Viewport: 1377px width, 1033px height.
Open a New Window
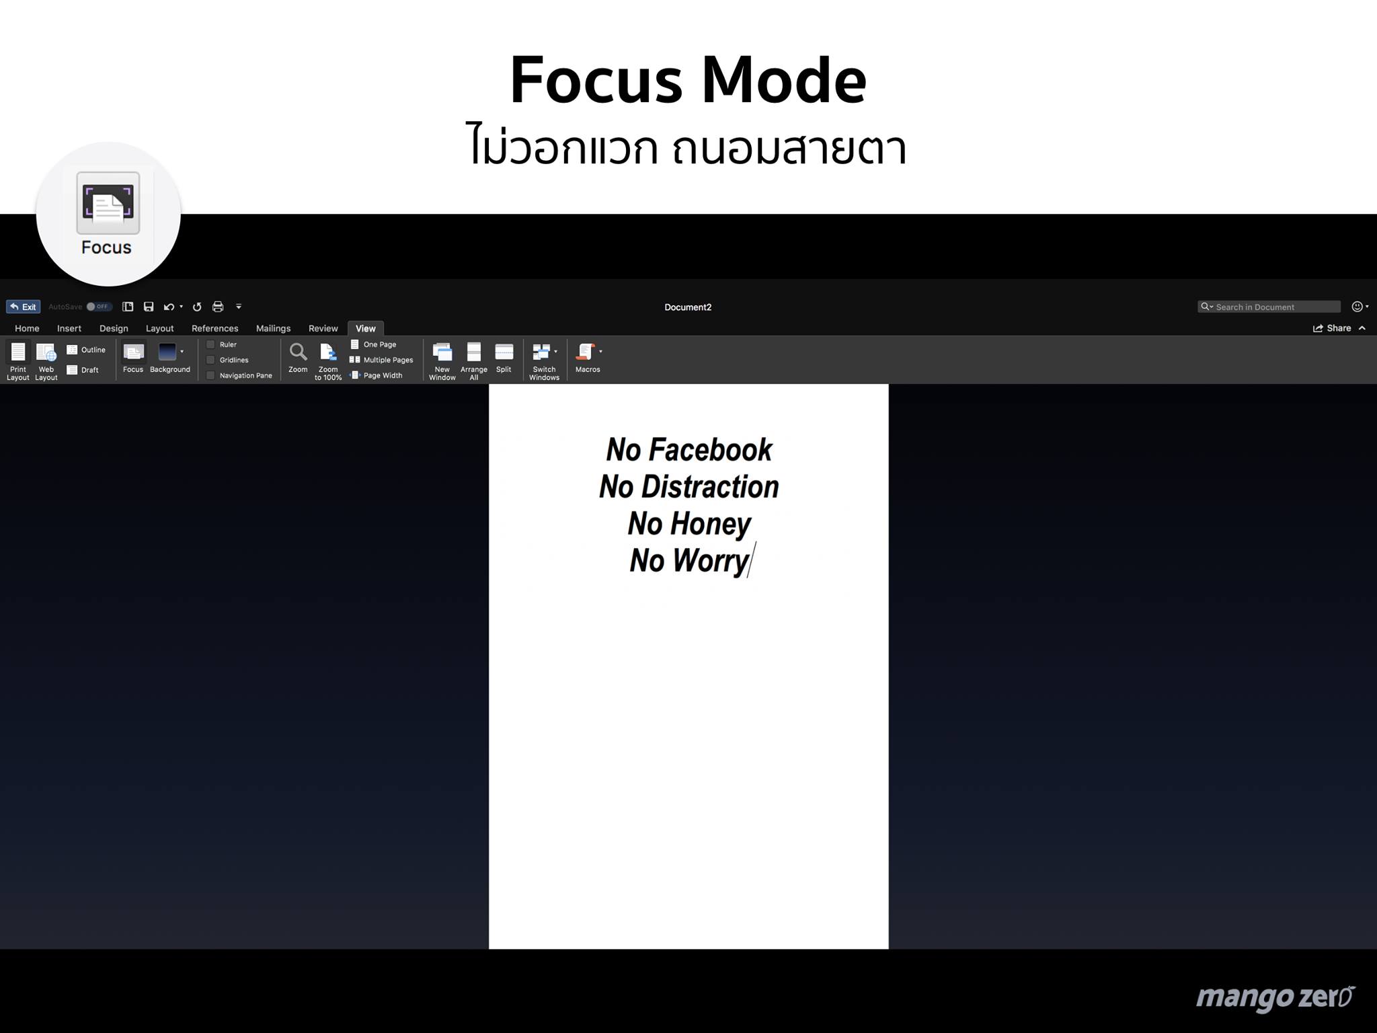tap(442, 352)
